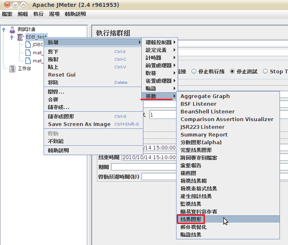The image size is (288, 245).
Task: Select the Stop Test Now radio button
Action: click(265, 71)
